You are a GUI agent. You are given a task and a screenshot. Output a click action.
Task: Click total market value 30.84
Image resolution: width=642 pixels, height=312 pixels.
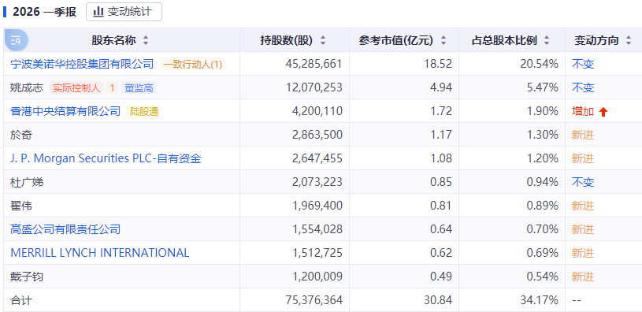438,300
